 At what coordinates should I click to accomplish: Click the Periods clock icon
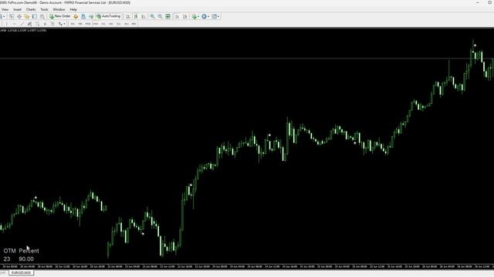point(204,16)
